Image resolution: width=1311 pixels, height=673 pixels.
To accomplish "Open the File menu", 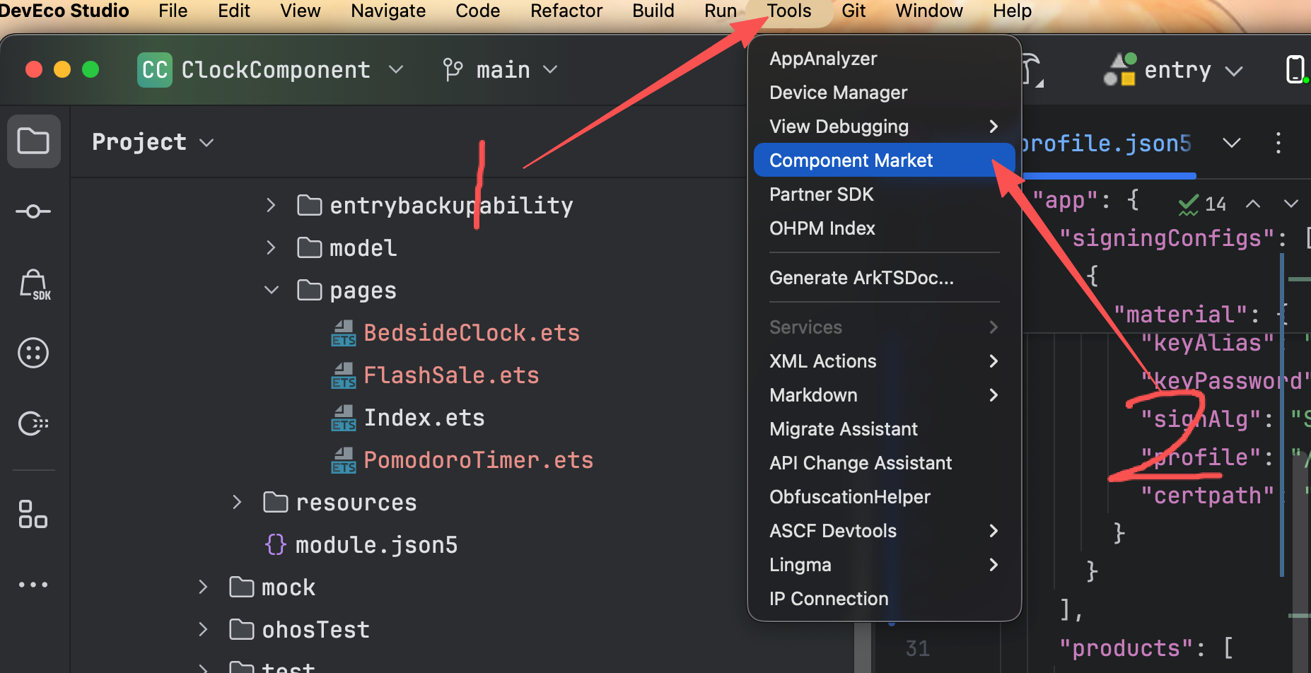I will tap(173, 11).
